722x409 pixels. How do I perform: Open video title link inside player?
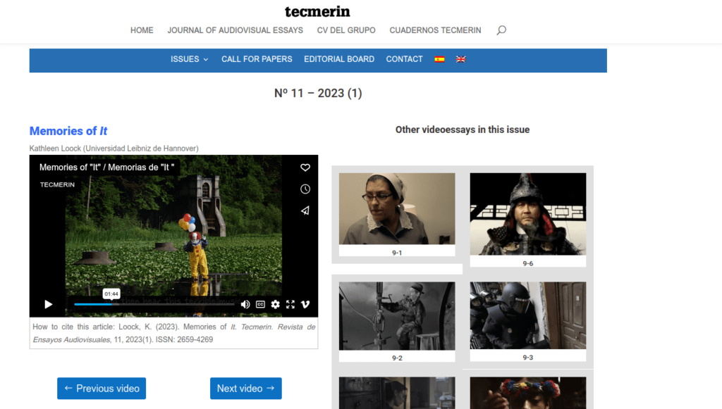(107, 168)
